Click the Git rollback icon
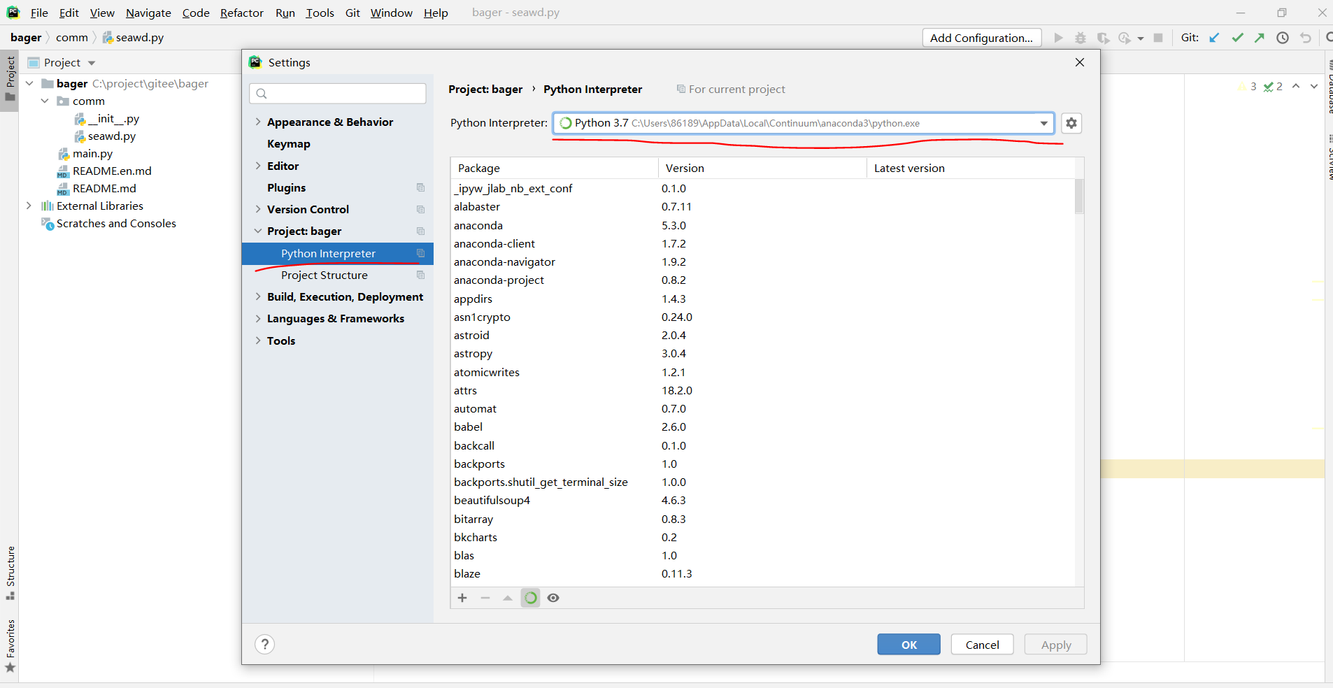This screenshot has width=1333, height=688. coord(1305,38)
